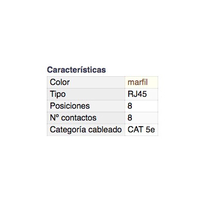The height and width of the screenshot is (206, 206).
Task: Click the Nº contactos value 8
Action: coord(130,118)
